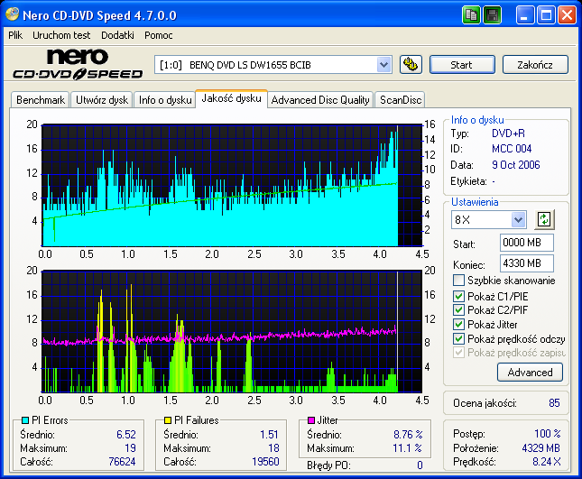The image size is (582, 479).
Task: Open the Advanced Disc Quality tab
Action: click(320, 100)
